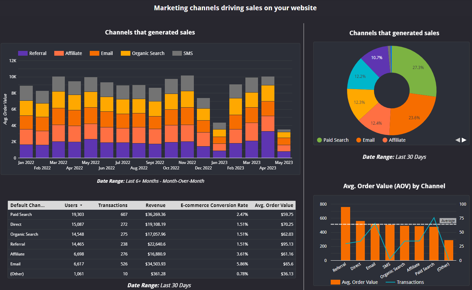Toggle Transactions line legend in AOV chart

[x=405, y=282]
